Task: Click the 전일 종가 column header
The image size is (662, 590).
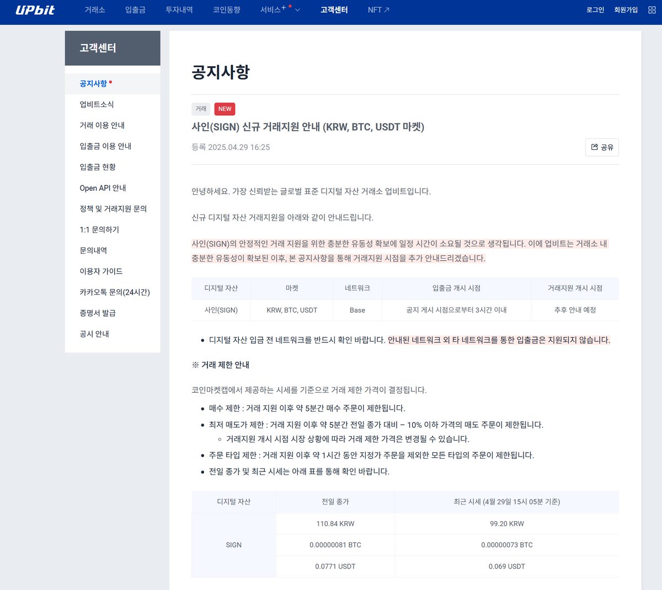Action: click(335, 502)
